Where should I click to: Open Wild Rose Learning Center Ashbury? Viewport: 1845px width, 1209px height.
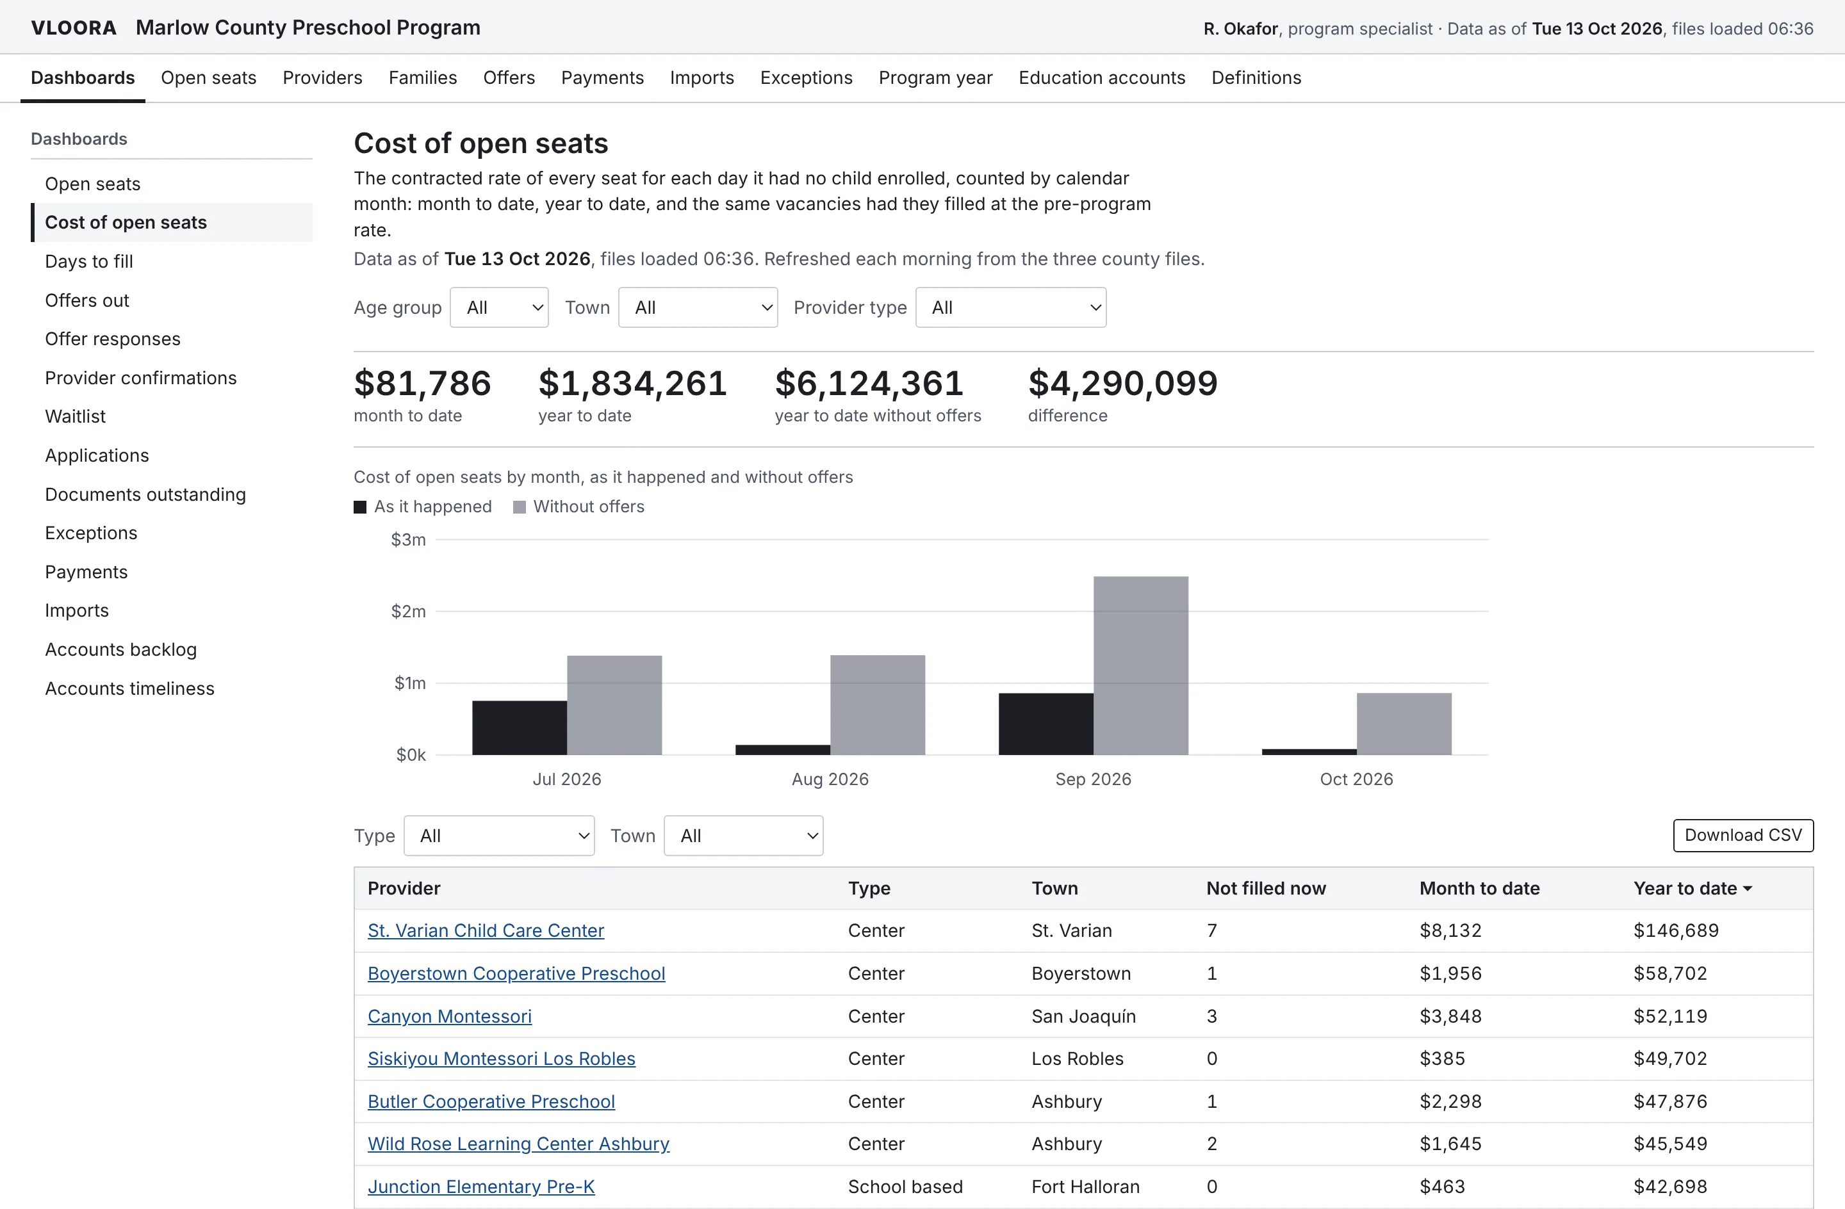pos(518,1143)
